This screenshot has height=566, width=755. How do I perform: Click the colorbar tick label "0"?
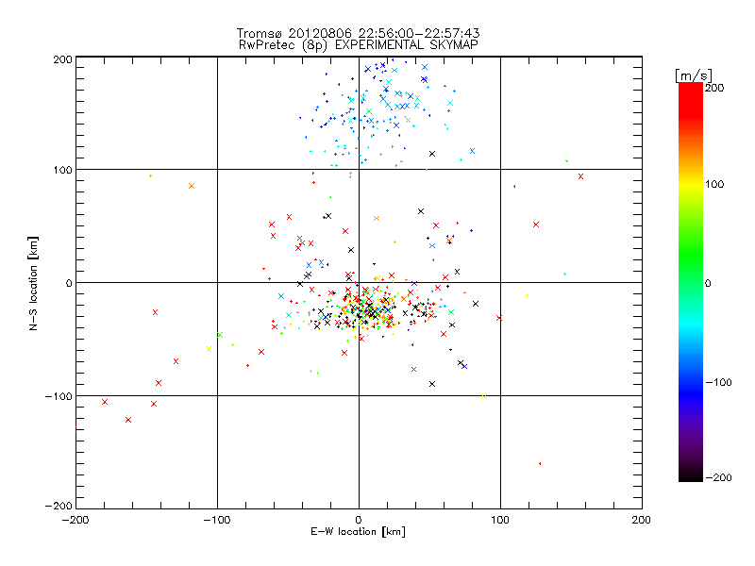pos(708,283)
